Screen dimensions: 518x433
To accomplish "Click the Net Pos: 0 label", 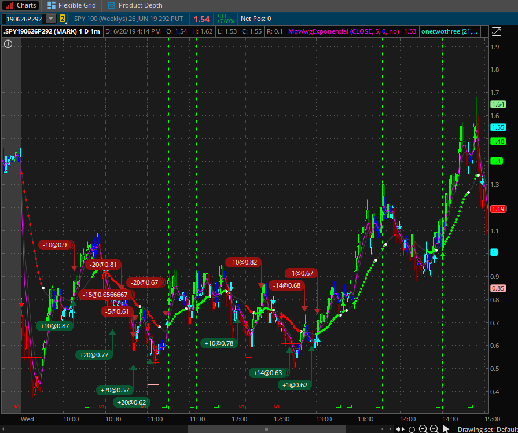I will [256, 19].
